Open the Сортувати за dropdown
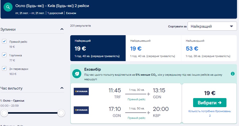Screen dimensions: 239x126 [x=212, y=26]
